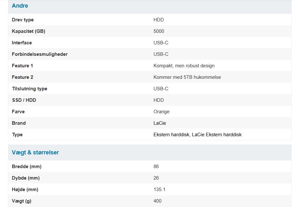Select the Højde value 135.1
Image resolution: width=294 pixels, height=208 pixels.
pos(159,189)
